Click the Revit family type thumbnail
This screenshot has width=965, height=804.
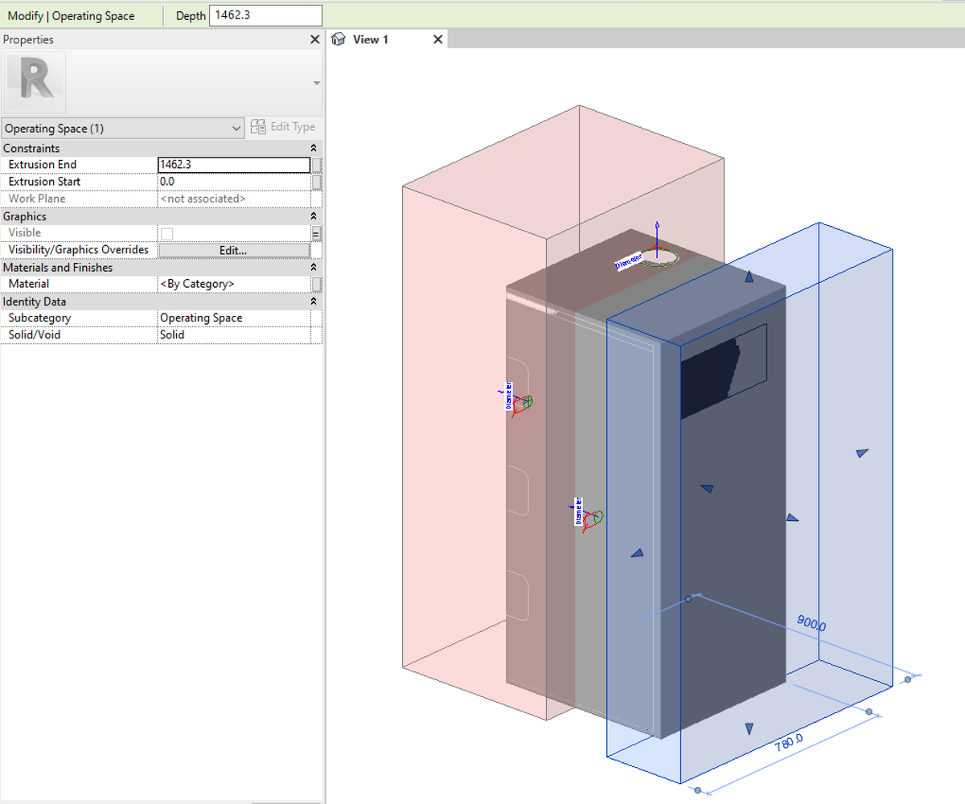(x=35, y=82)
